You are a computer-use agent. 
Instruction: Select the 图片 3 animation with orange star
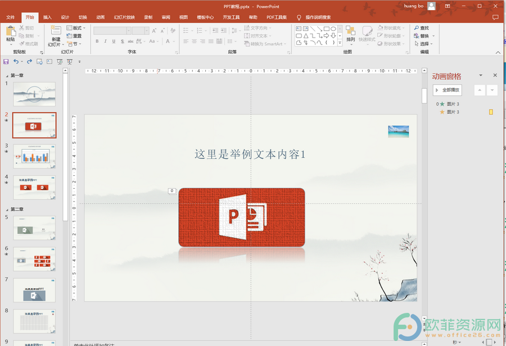click(449, 112)
